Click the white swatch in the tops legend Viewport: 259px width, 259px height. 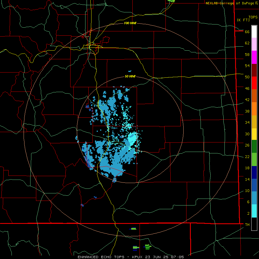point(254,32)
